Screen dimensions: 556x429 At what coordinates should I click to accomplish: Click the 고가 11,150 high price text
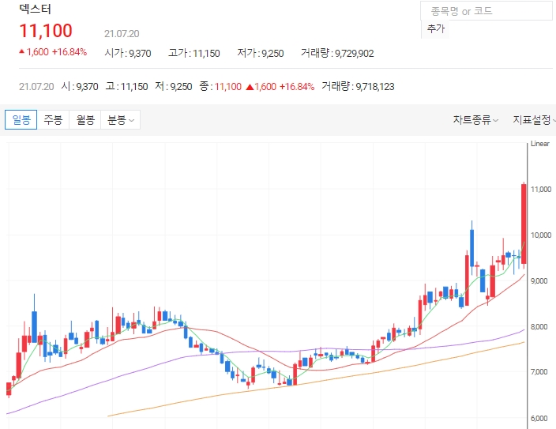click(194, 53)
